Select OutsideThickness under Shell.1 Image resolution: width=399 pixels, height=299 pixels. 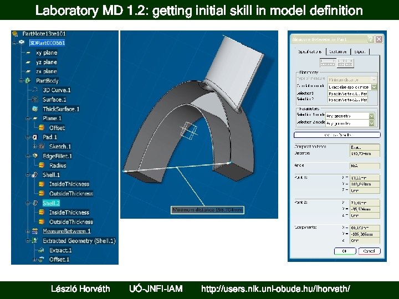(x=71, y=193)
